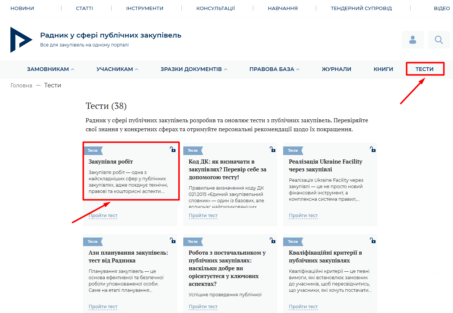The height and width of the screenshot is (313, 453).
Task: Click Пройти тест under Закупівля робіт
Action: point(103,216)
